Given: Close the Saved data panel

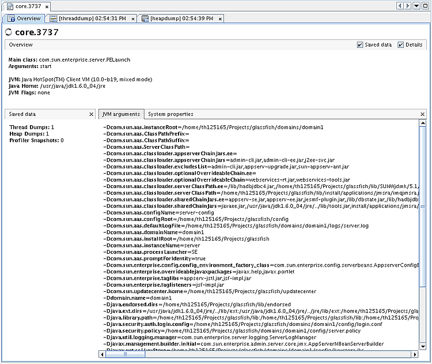Looking at the screenshot, I should point(91,114).
